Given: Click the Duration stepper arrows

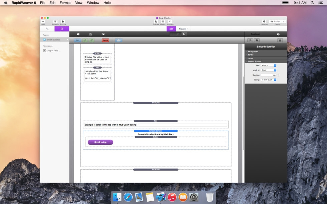Looking at the screenshot, I should 278,75.
